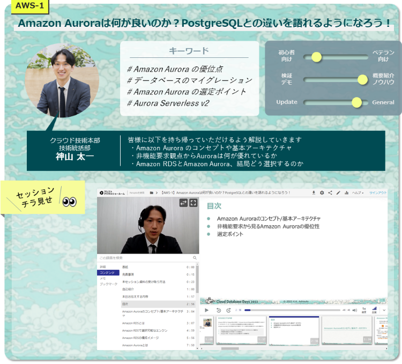
Task: Open the ヘルプ dropdown menu
Action: pos(358,192)
